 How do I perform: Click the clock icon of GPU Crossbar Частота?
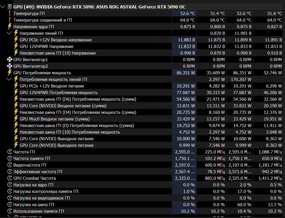tap(10, 178)
